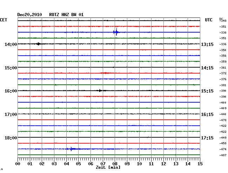Viewport: 228px width, 173px height.
Task: Click minute label 13 on the axis
Action: (x=176, y=164)
